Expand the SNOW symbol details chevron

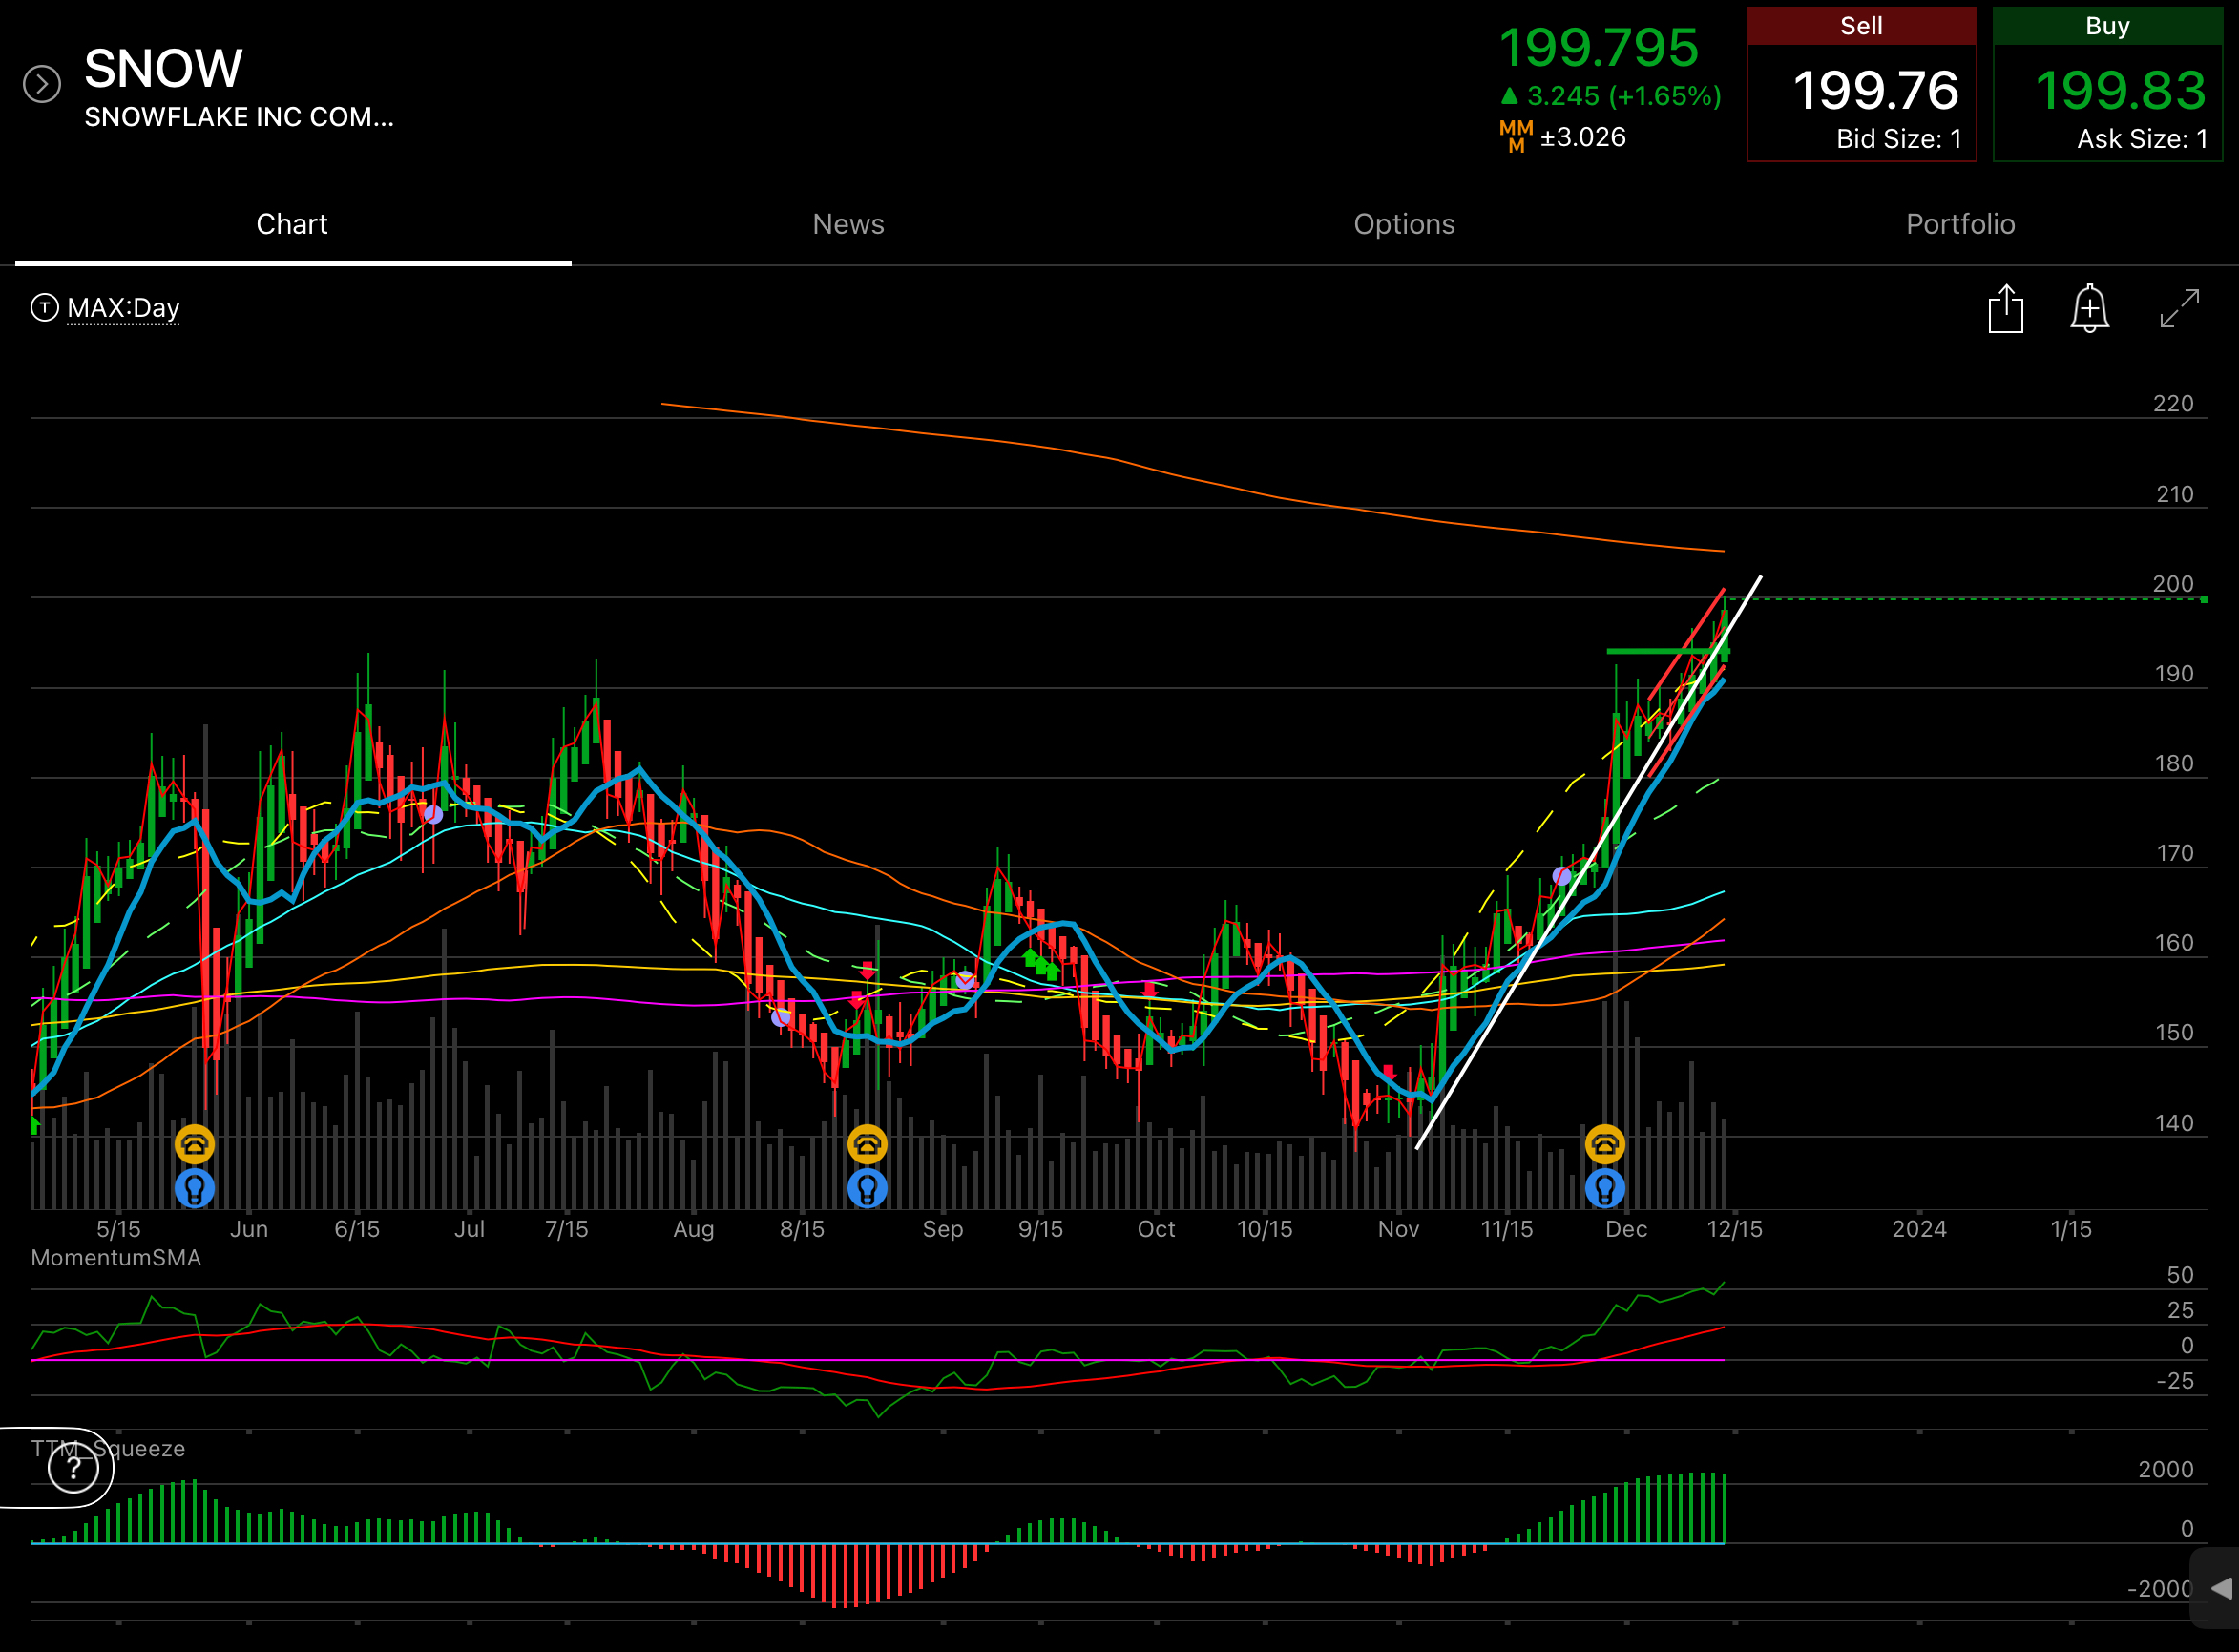[x=42, y=84]
